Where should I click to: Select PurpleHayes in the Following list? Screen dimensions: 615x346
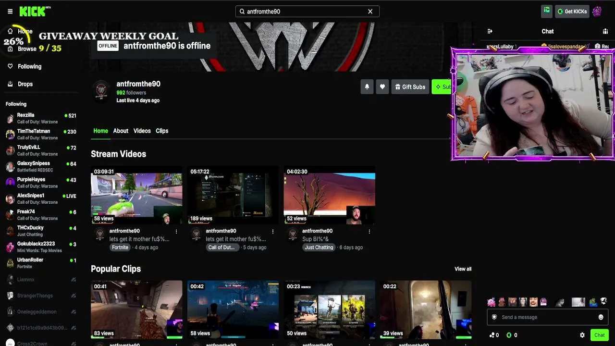[x=41, y=183]
